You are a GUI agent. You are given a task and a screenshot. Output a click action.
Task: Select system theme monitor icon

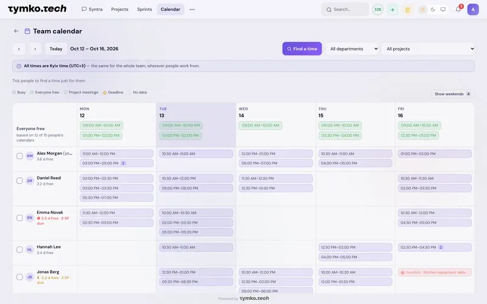[443, 10]
